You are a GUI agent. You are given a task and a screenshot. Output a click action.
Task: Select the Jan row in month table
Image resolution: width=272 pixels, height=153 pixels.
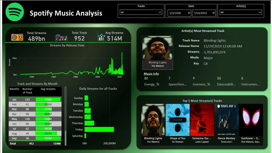click(x=35, y=99)
